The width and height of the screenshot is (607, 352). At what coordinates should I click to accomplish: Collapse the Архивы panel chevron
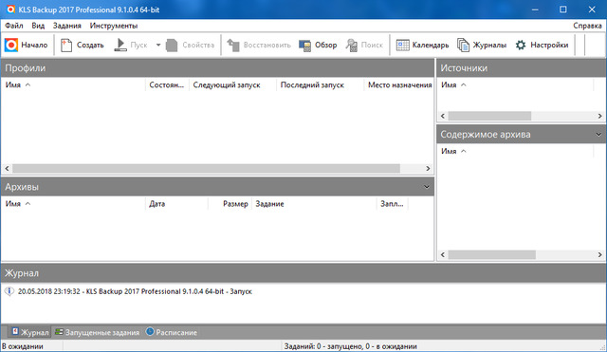[x=426, y=187]
